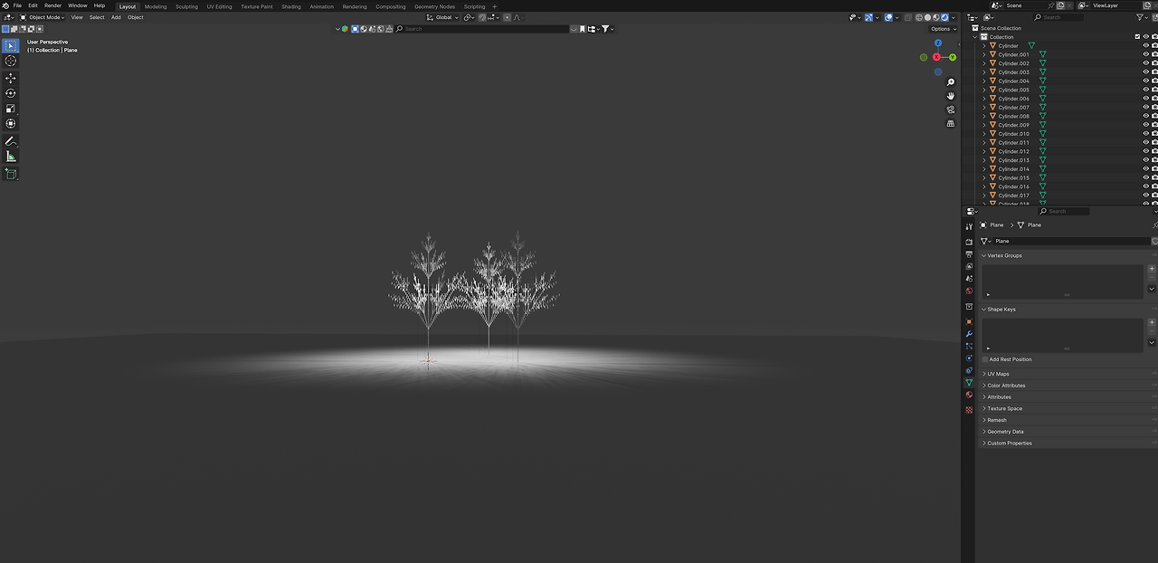The width and height of the screenshot is (1158, 563).
Task: Switch orthographic/perspective view via grid icon
Action: point(950,123)
